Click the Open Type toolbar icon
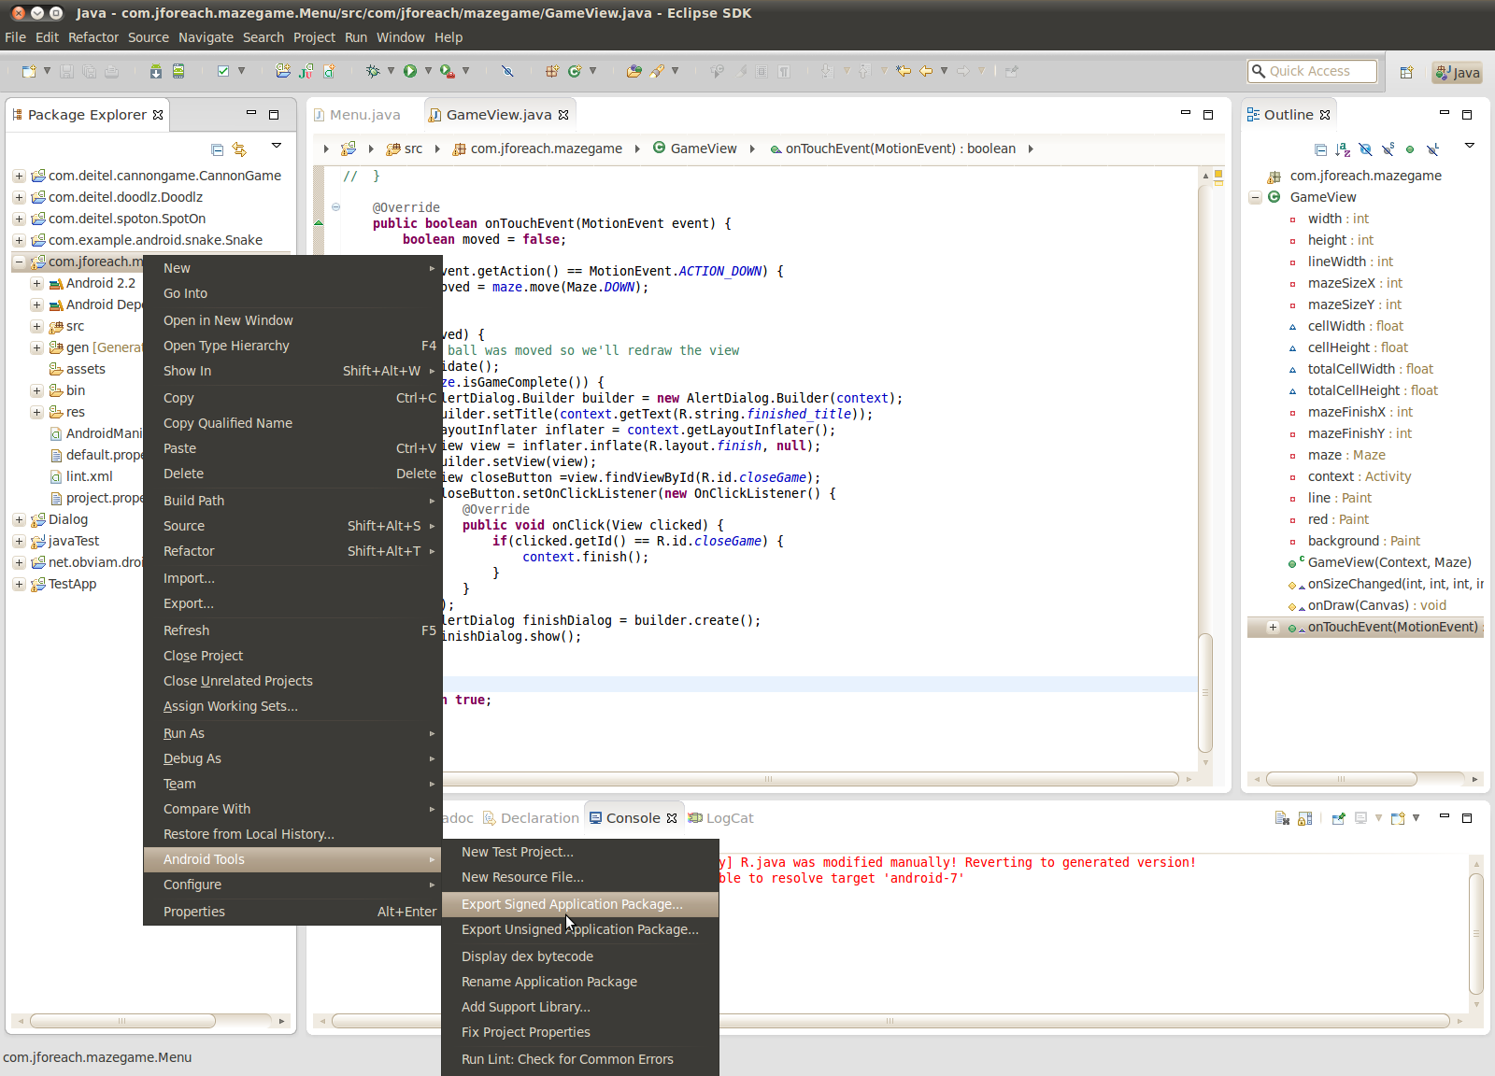The image size is (1495, 1076). (x=634, y=71)
